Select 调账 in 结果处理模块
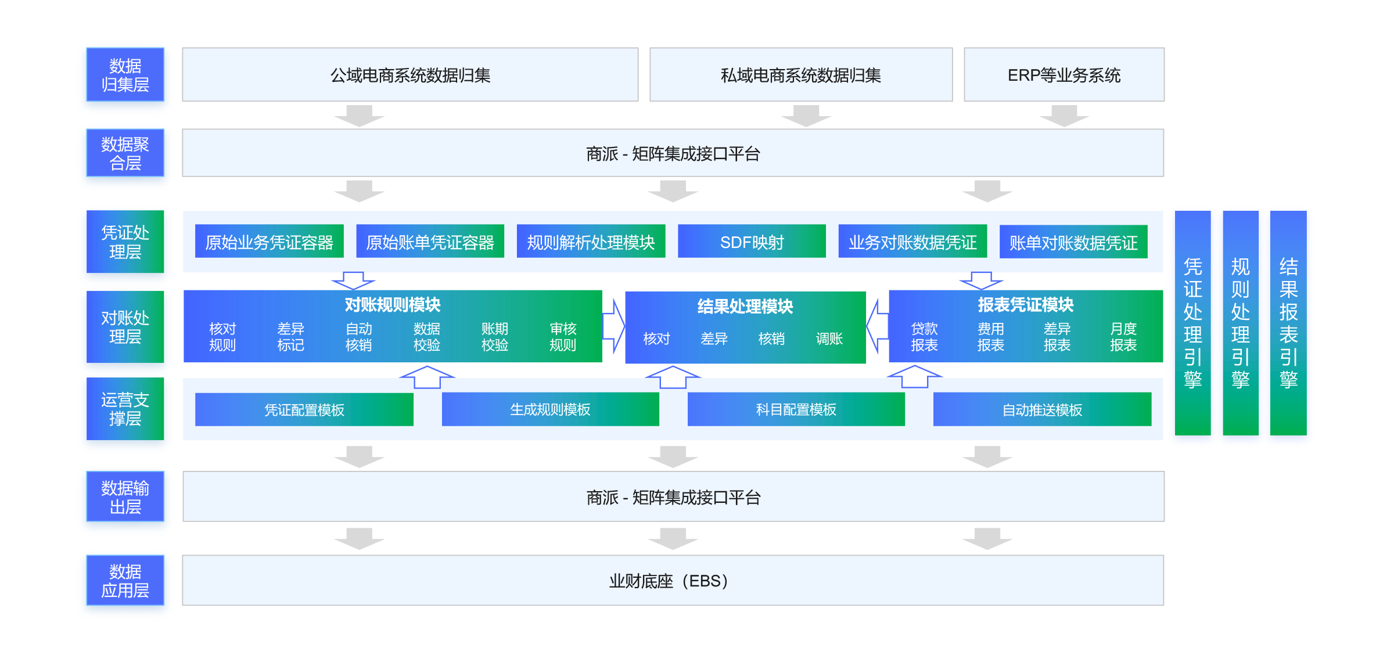The width and height of the screenshot is (1394, 648). pos(829,339)
